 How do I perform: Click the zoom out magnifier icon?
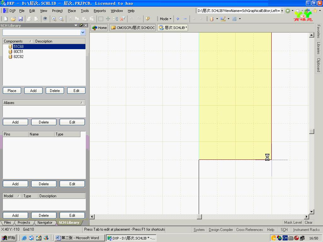61,19
